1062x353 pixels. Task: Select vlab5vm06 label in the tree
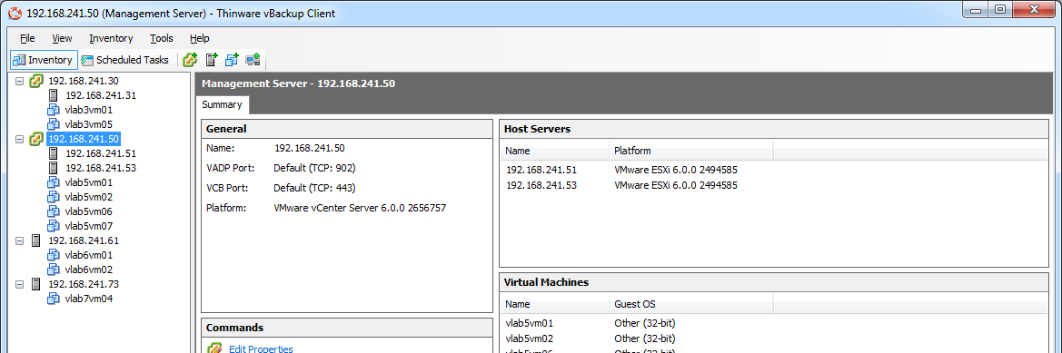pyautogui.click(x=88, y=211)
